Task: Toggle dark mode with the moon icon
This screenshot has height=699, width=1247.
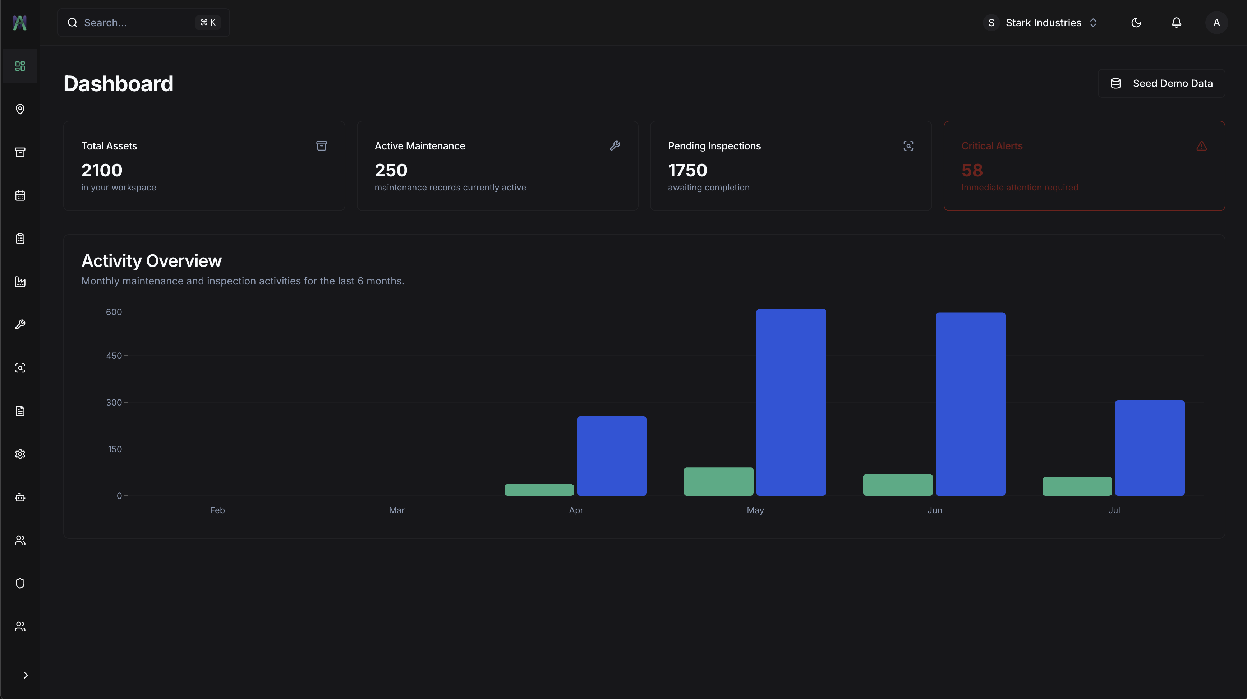Action: click(1136, 23)
